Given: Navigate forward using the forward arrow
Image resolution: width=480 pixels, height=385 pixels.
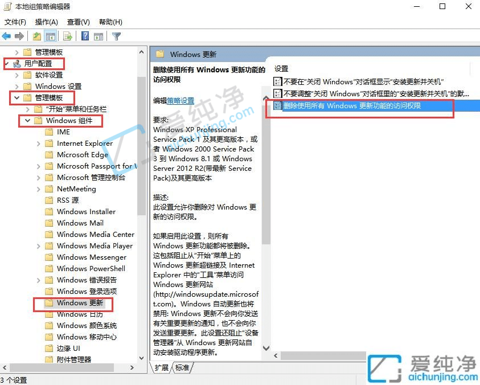Looking at the screenshot, I should pos(18,36).
